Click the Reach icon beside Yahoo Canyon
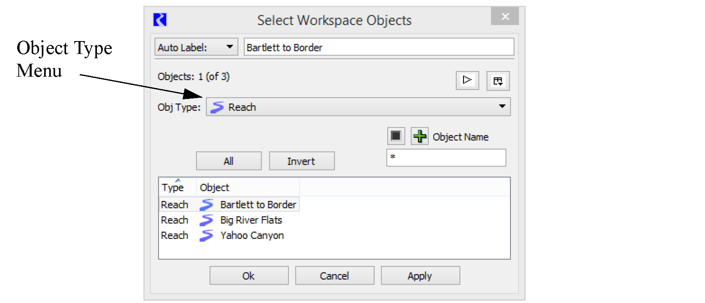This screenshot has width=705, height=303. click(x=206, y=235)
